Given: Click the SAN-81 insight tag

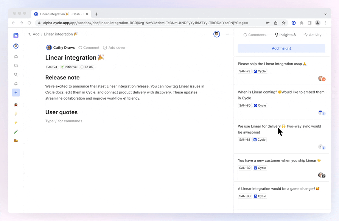Looking at the screenshot, I should [x=244, y=140].
